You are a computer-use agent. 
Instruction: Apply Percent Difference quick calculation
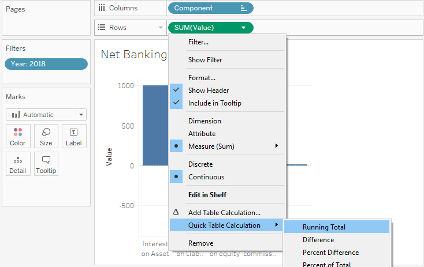click(x=331, y=253)
